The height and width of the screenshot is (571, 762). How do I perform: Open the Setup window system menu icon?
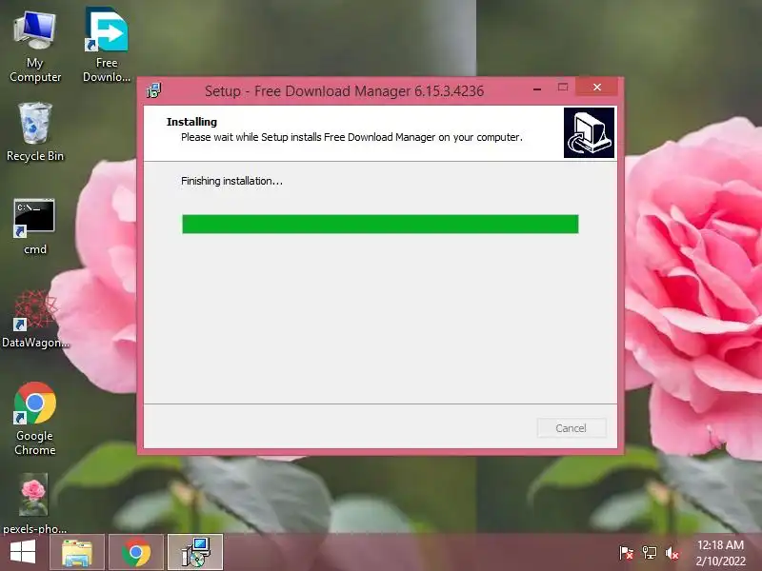point(154,90)
